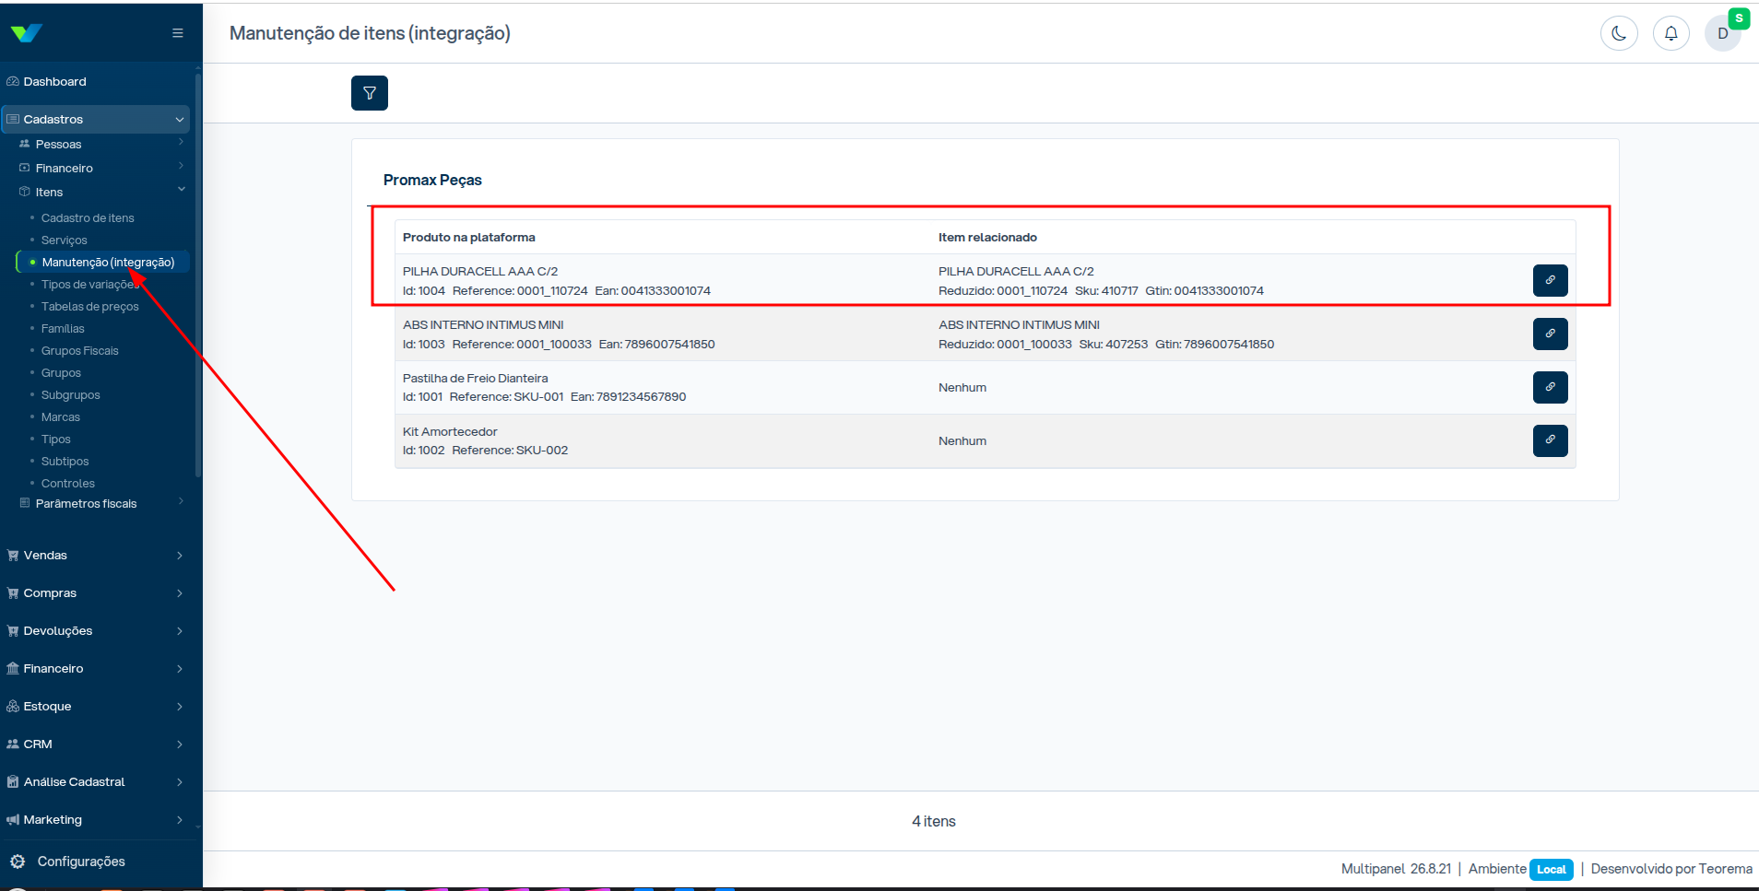Click link icon for Kit Amortecedor row
The height and width of the screenshot is (891, 1759).
tap(1550, 440)
